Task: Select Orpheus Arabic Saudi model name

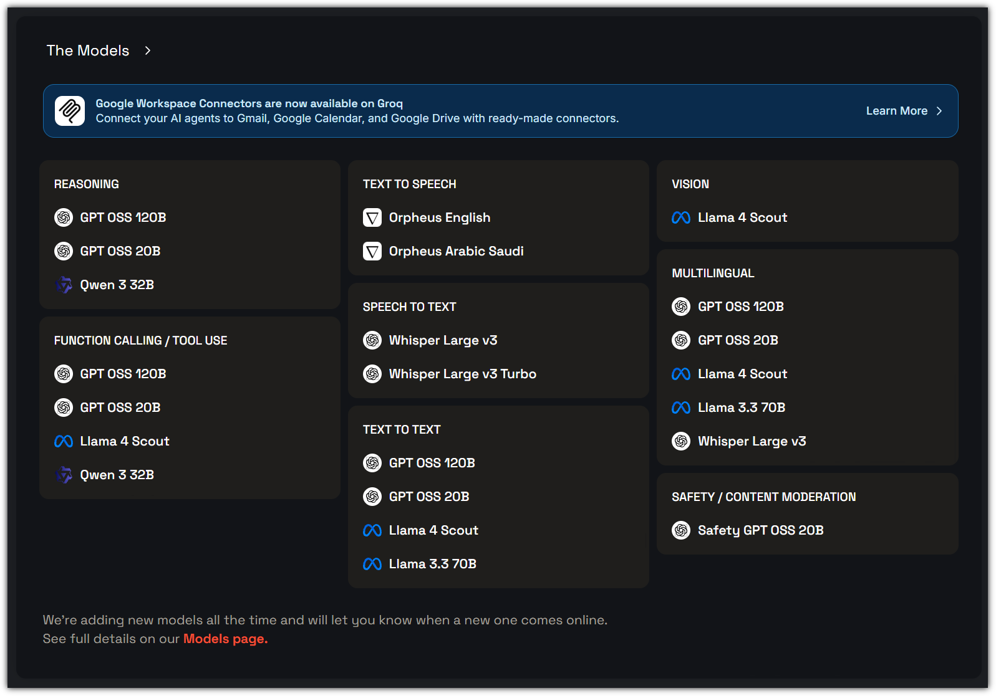Action: pyautogui.click(x=457, y=251)
